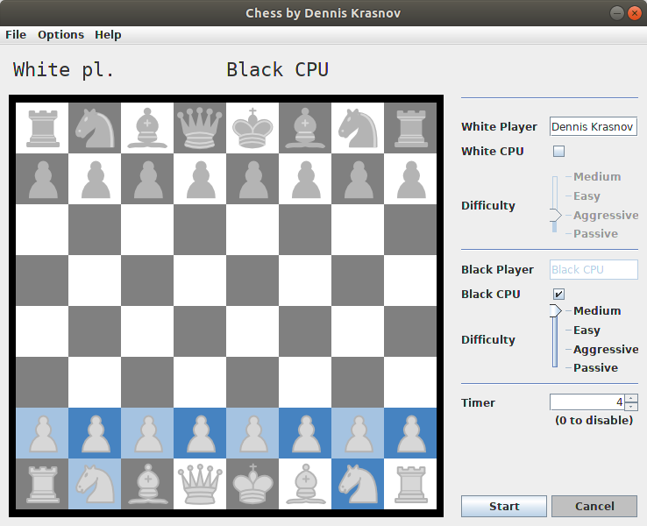Select the pawn below the top-row king
The image size is (647, 526).
[x=252, y=180]
